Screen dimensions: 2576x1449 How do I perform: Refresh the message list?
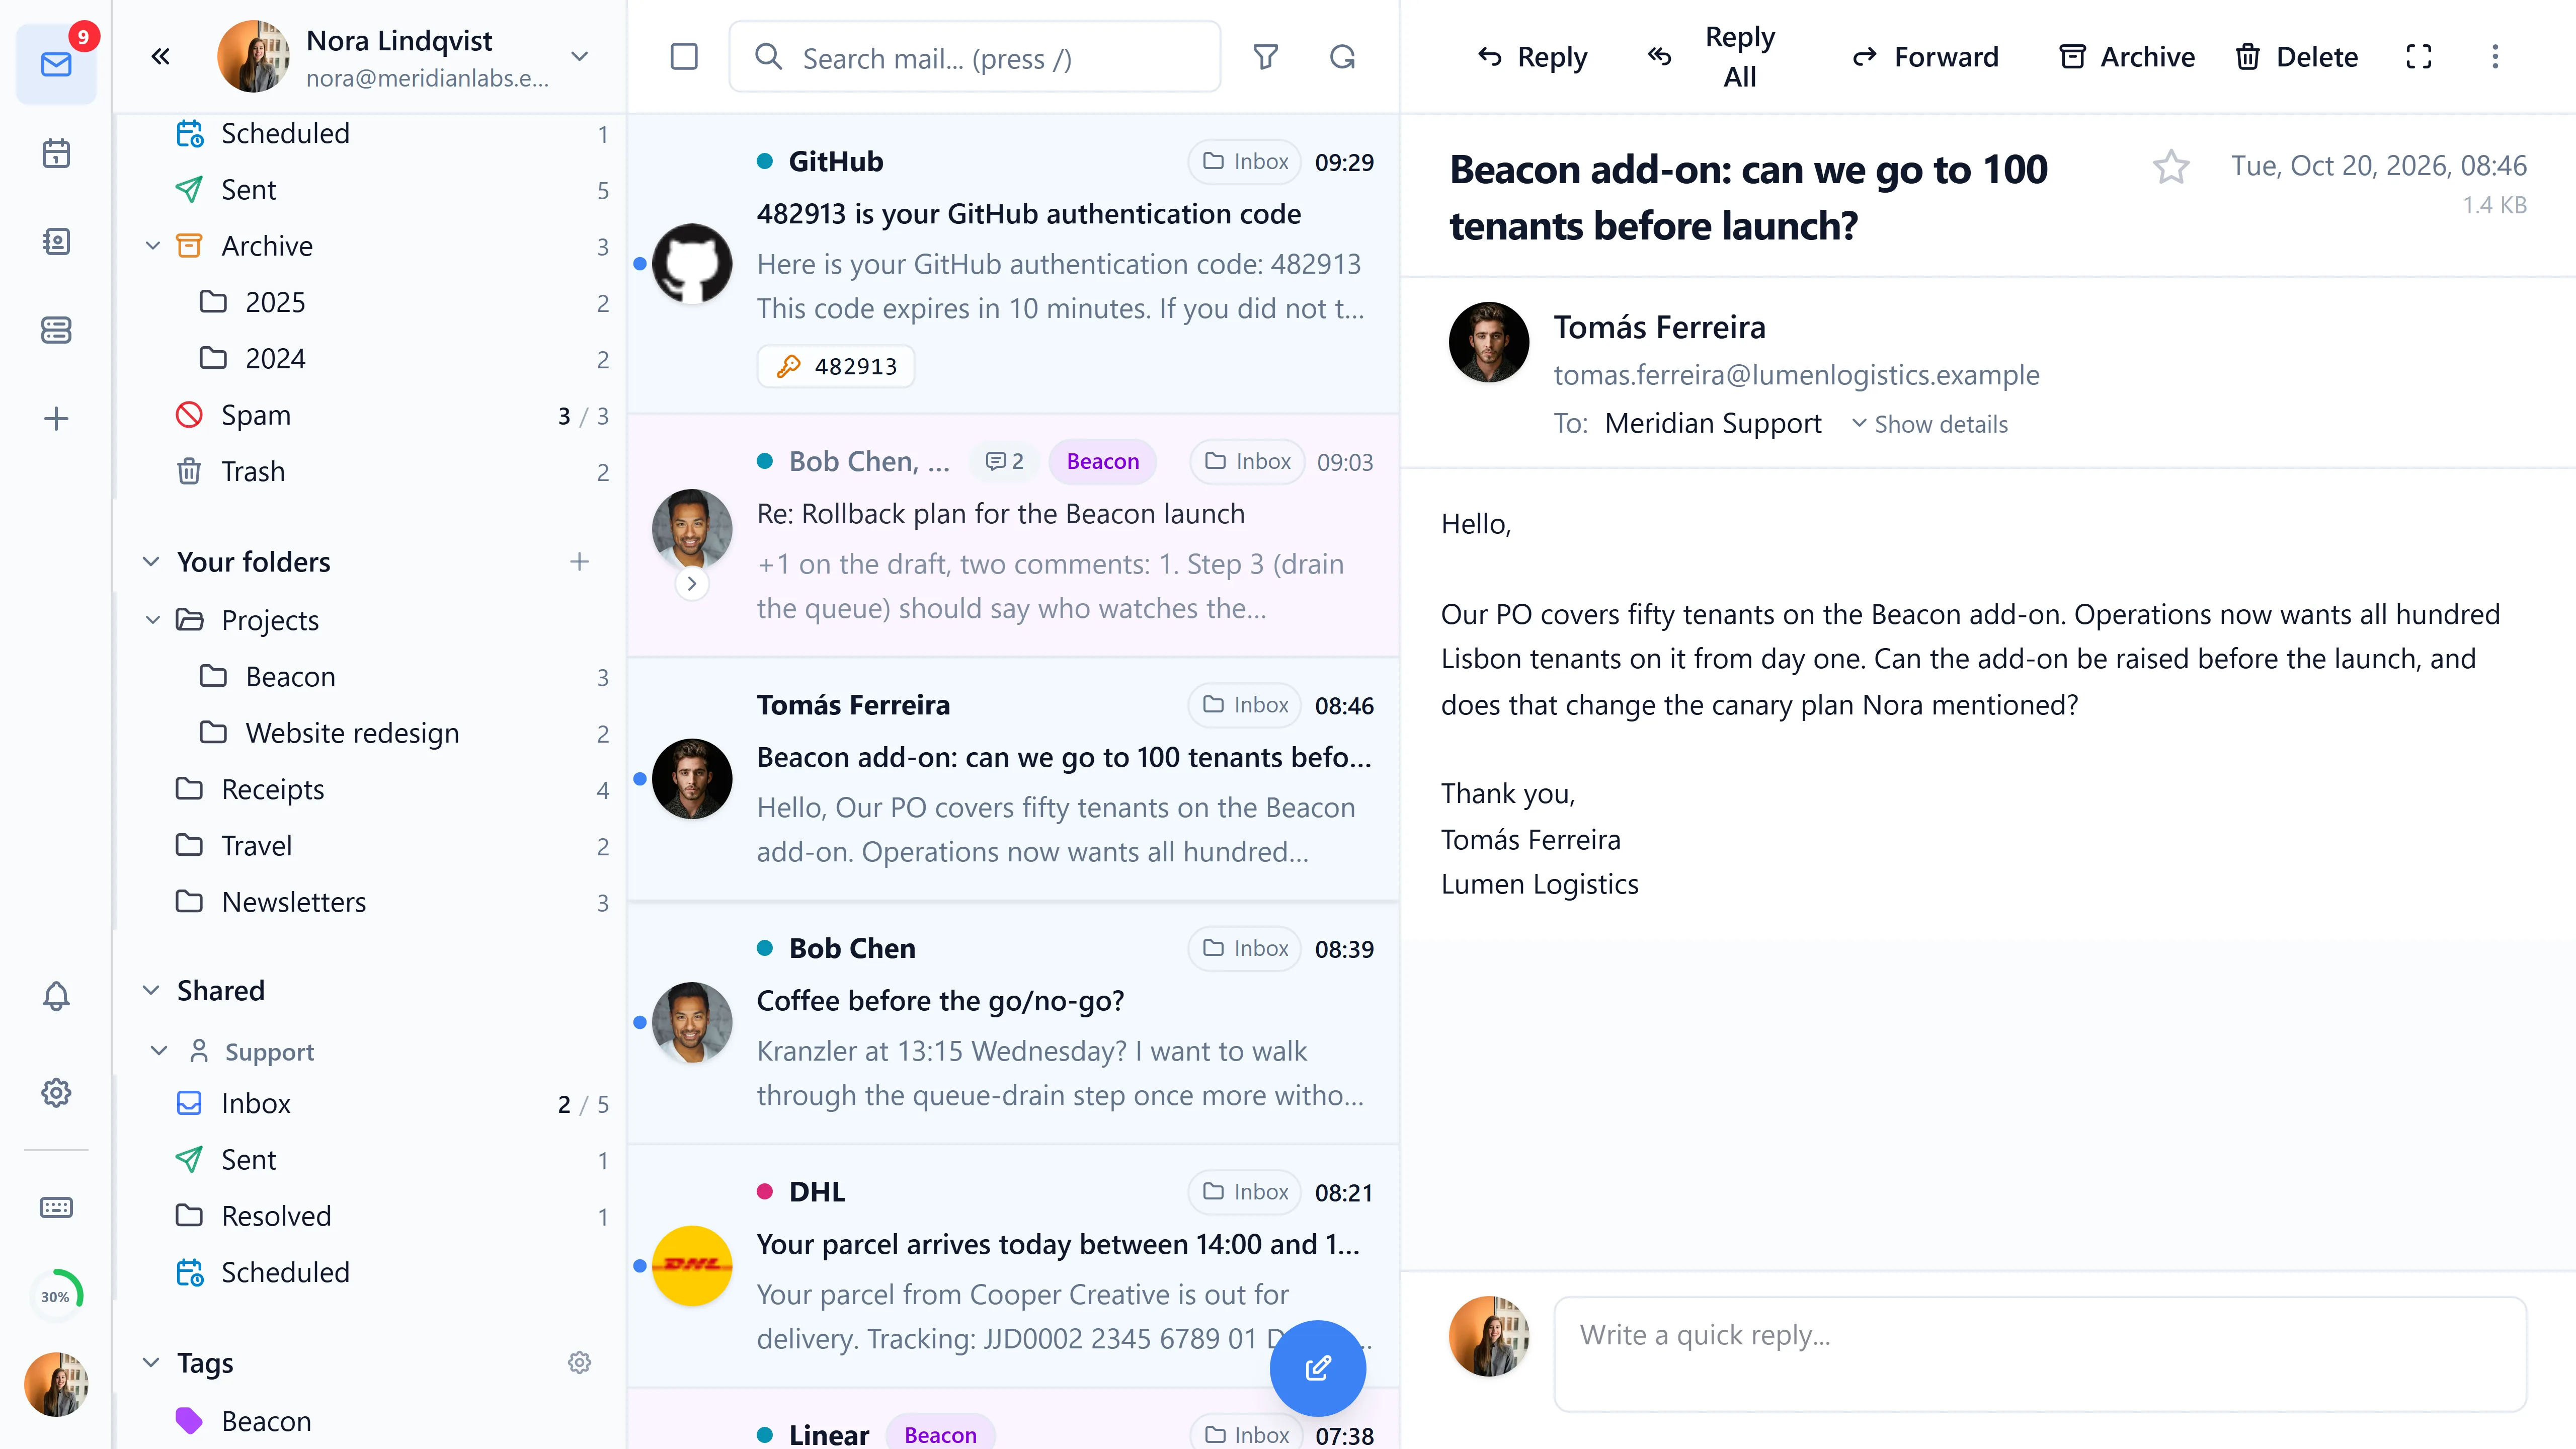(x=1342, y=56)
